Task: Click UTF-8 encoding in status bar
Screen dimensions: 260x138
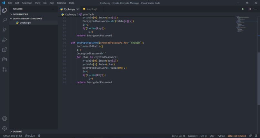Action: [x=204, y=136]
